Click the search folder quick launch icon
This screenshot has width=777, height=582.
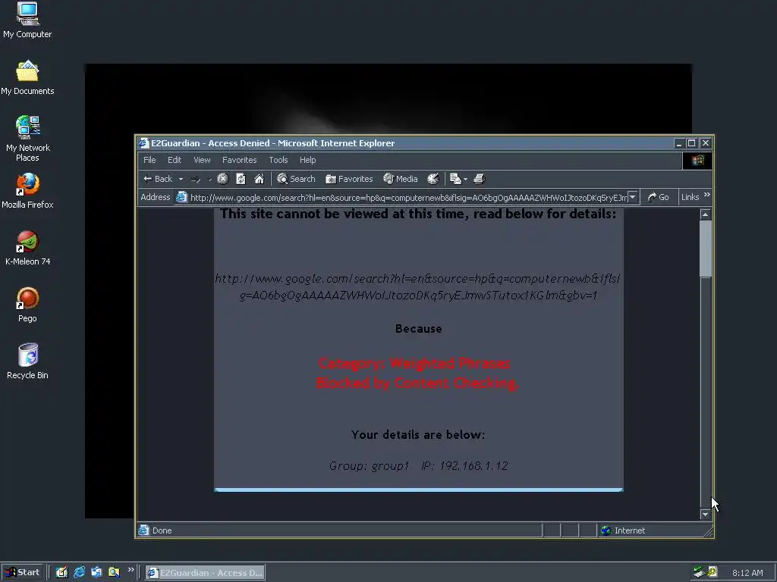114,572
